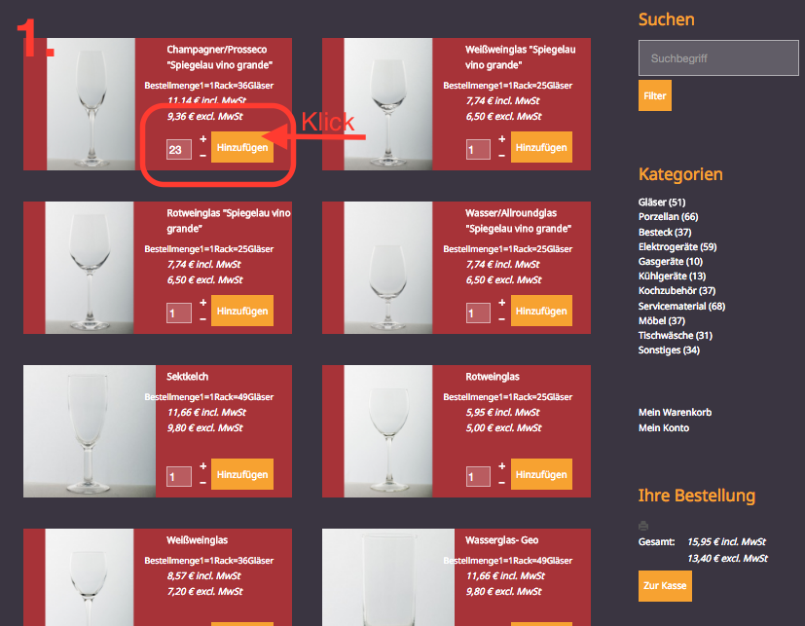Decrease quantity of plain Rotweinglas
Screen dimensions: 805x626
501,483
